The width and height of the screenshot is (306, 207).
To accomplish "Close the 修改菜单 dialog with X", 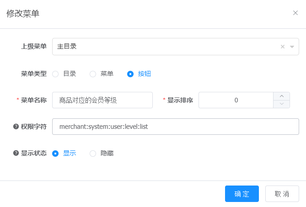I will [x=295, y=13].
